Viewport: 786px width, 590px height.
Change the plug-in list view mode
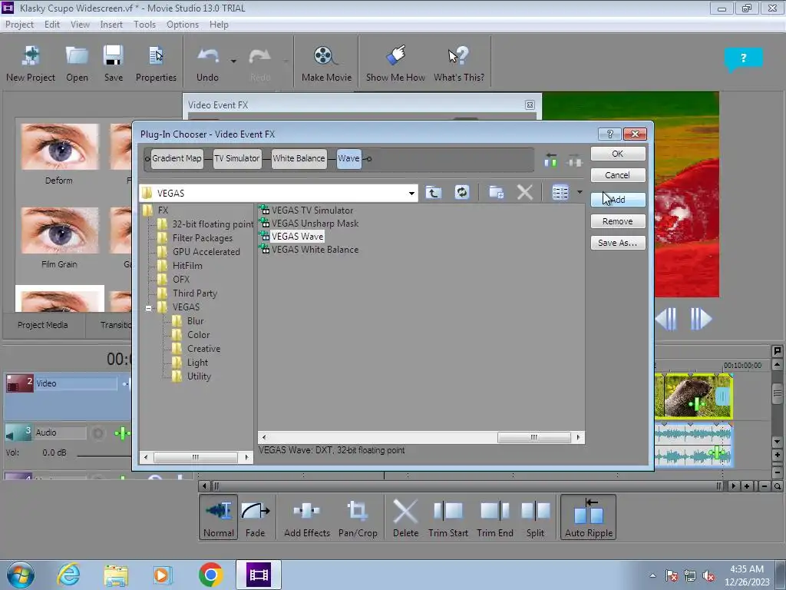560,193
